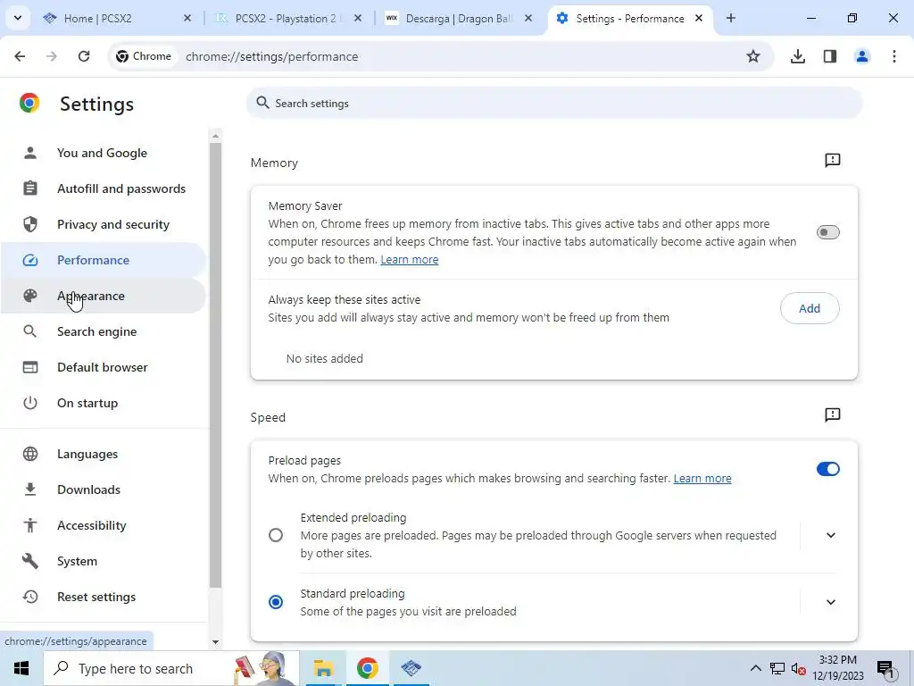Open Privacy and security settings
The width and height of the screenshot is (914, 686).
[102, 224]
